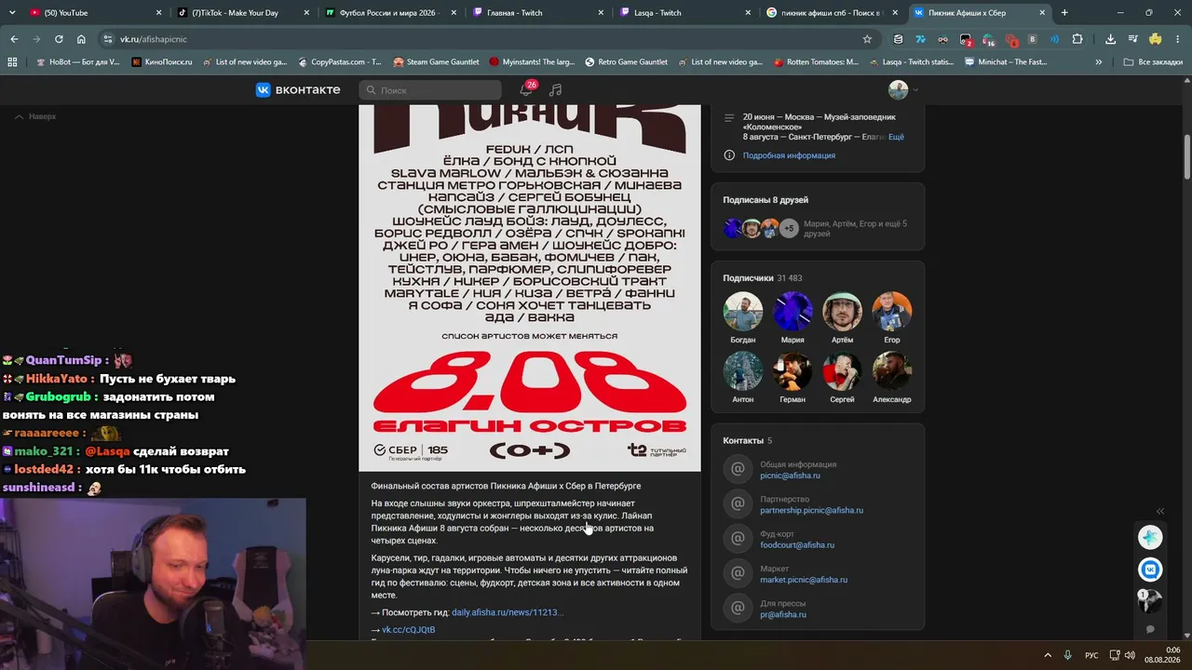This screenshot has width=1192, height=670.
Task: Expand the event description via Ещё
Action: point(896,137)
